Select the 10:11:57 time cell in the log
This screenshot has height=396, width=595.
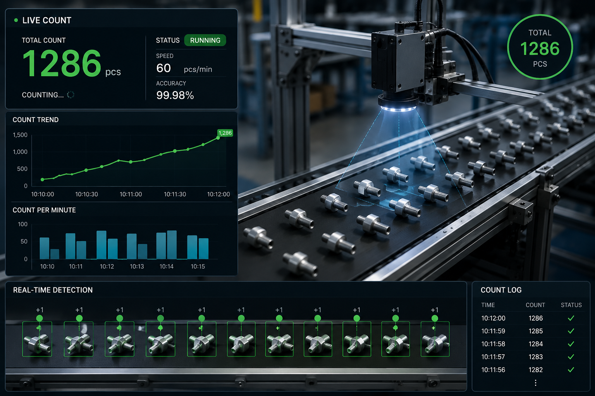coord(493,357)
